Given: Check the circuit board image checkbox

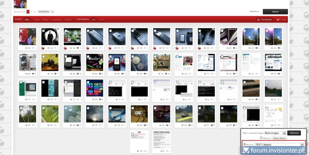Looking at the screenshot, I should tap(66, 31).
